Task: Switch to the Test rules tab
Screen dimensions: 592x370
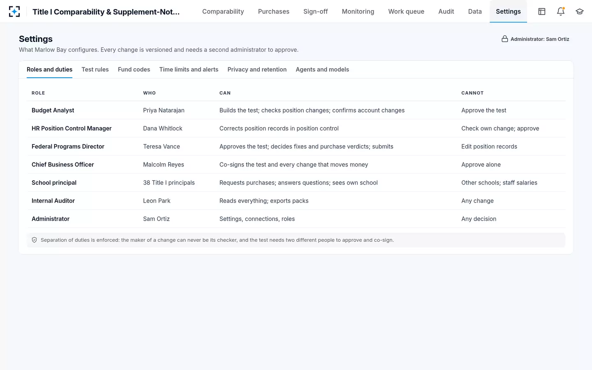Action: (x=95, y=69)
